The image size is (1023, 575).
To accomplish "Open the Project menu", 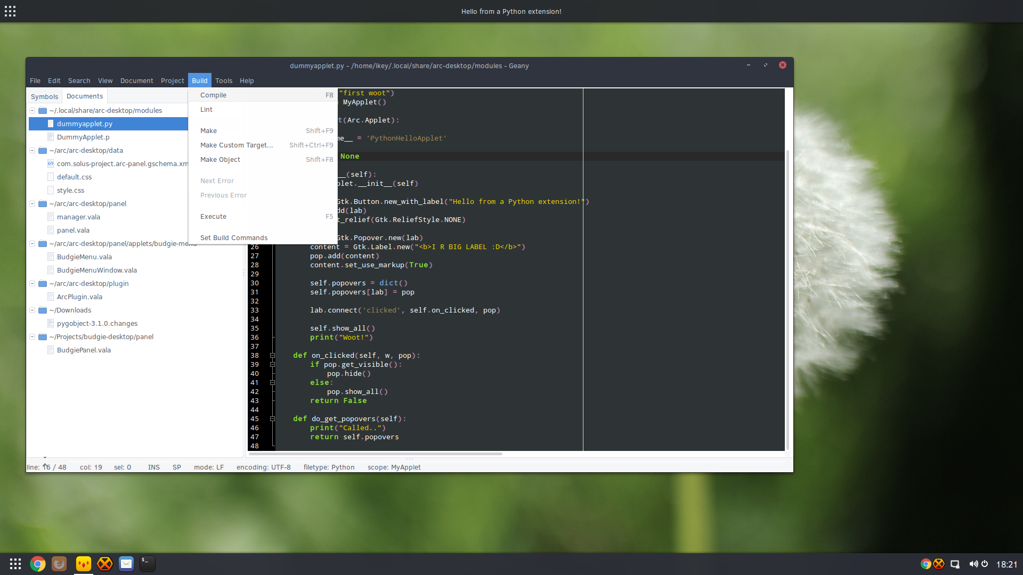I will [173, 81].
